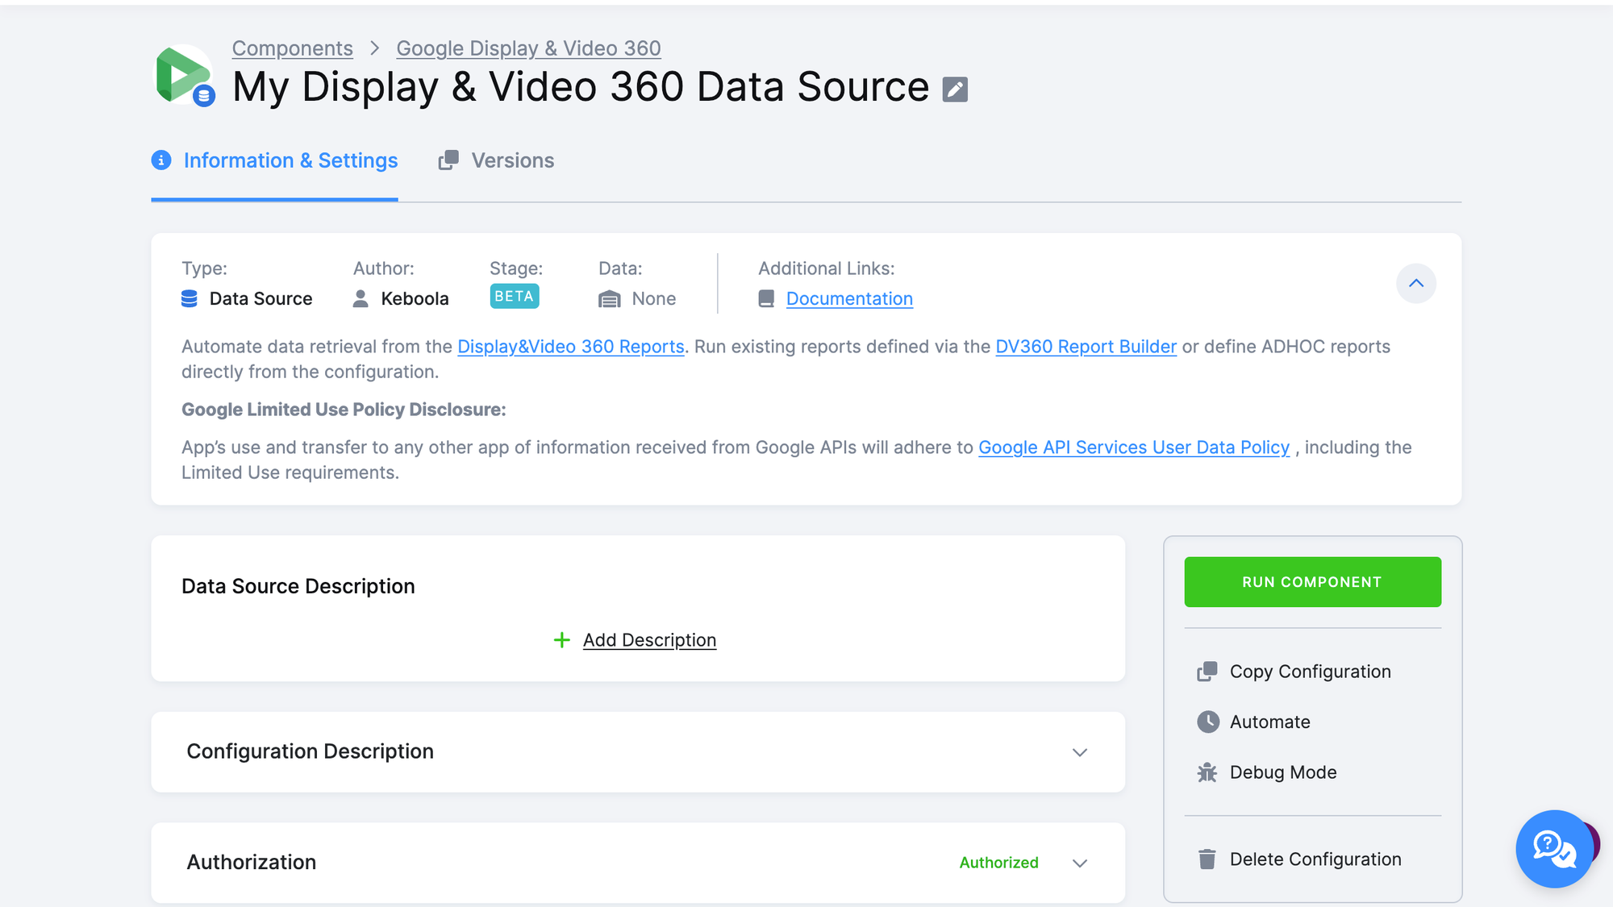Select the Information & Settings tab
Viewport: 1613px width, 907px height.
click(x=290, y=160)
